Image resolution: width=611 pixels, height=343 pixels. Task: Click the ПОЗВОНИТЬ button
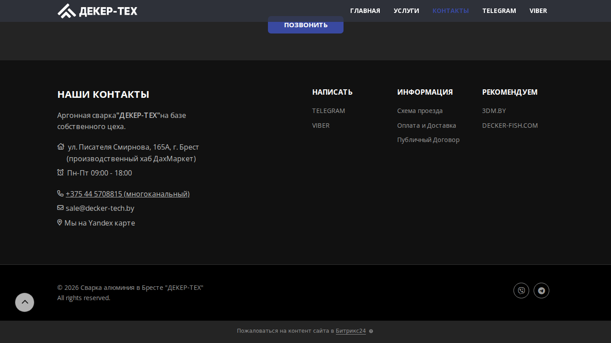(x=305, y=25)
